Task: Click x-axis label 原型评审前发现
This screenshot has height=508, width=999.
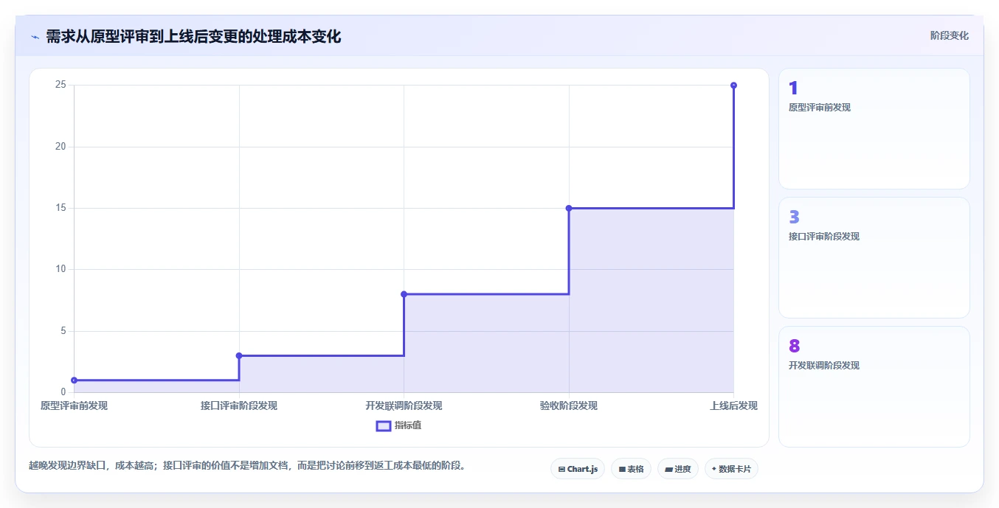Action: 74,406
